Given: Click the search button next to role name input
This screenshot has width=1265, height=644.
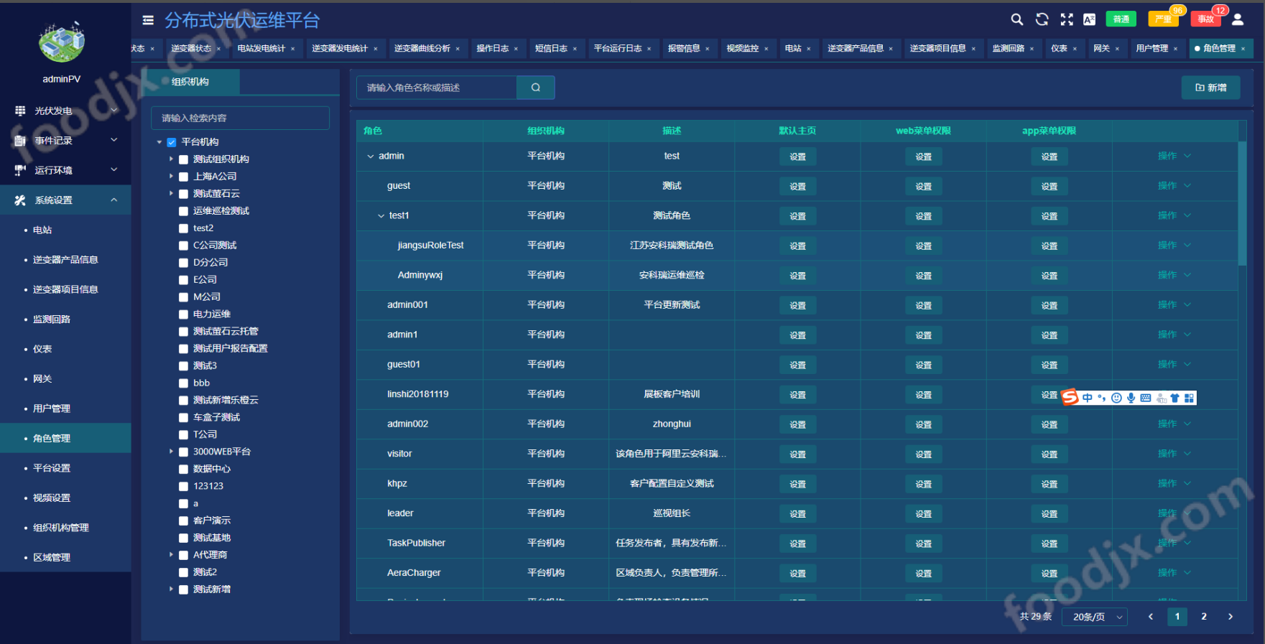Looking at the screenshot, I should [535, 88].
